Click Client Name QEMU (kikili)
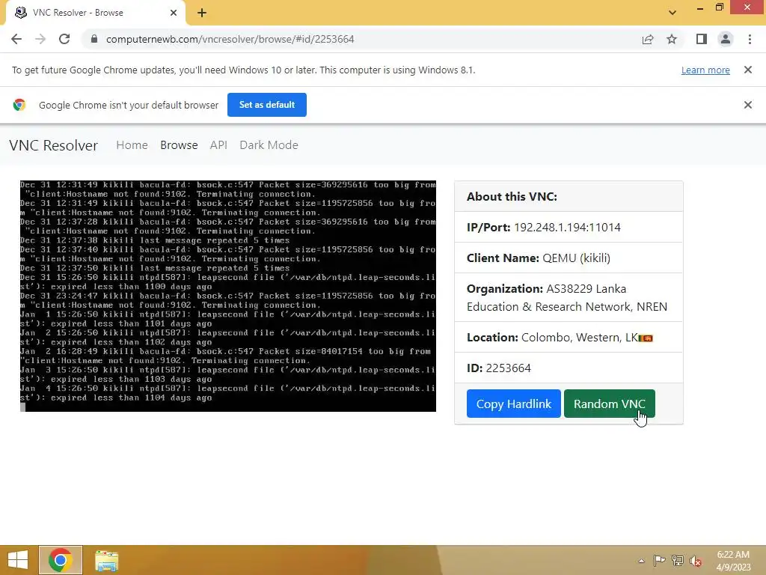Screen dimensions: 766x575 pos(569,258)
